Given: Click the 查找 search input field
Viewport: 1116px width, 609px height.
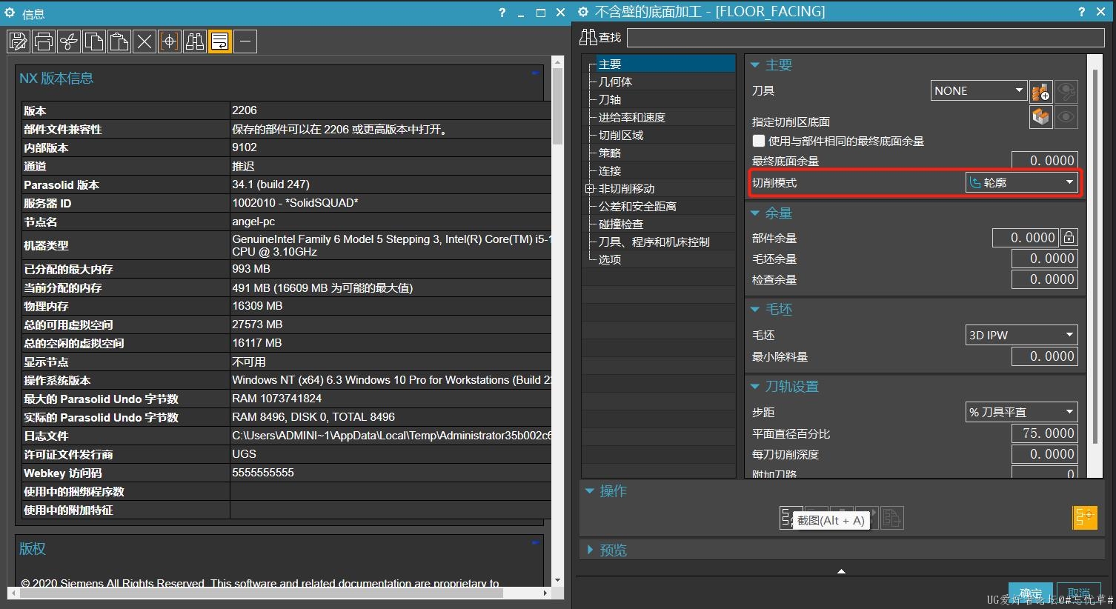Looking at the screenshot, I should (866, 38).
